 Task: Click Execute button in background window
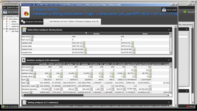click(x=189, y=12)
